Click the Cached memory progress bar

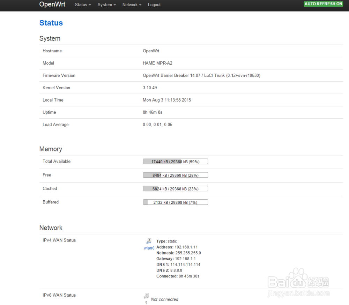click(x=175, y=188)
